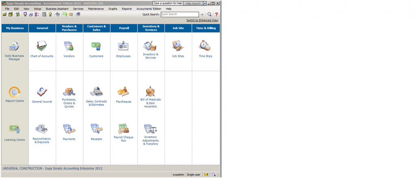Open the Learning Centre
This screenshot has width=417, height=178.
[14, 130]
